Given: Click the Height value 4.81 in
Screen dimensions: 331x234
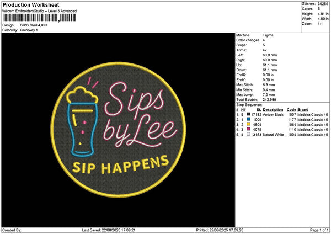Looking at the screenshot, I should click(323, 14).
